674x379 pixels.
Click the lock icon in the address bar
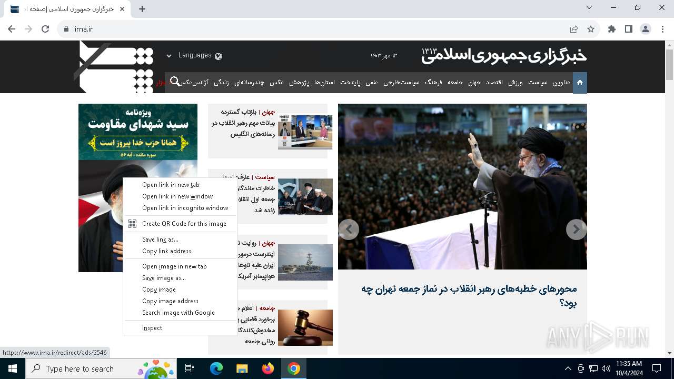[66, 29]
